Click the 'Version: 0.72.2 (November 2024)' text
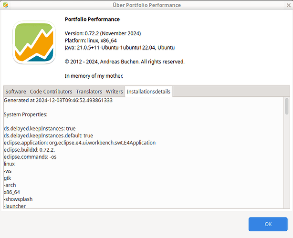The height and width of the screenshot is (238, 293). point(103,33)
